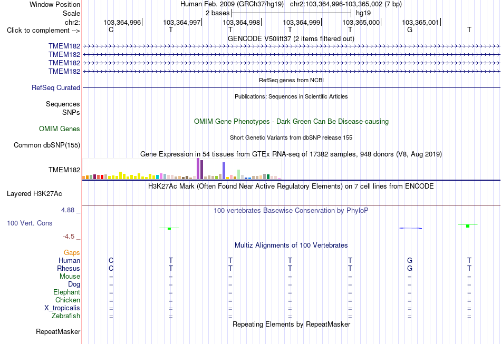Click the base position label 103,364,998

(x=241, y=22)
